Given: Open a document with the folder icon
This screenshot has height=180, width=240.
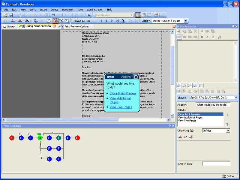Looking at the screenshot, I should coord(6,15).
